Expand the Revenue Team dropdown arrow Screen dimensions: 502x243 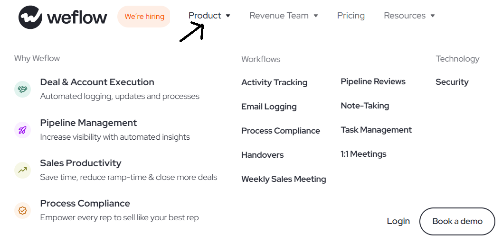(316, 16)
